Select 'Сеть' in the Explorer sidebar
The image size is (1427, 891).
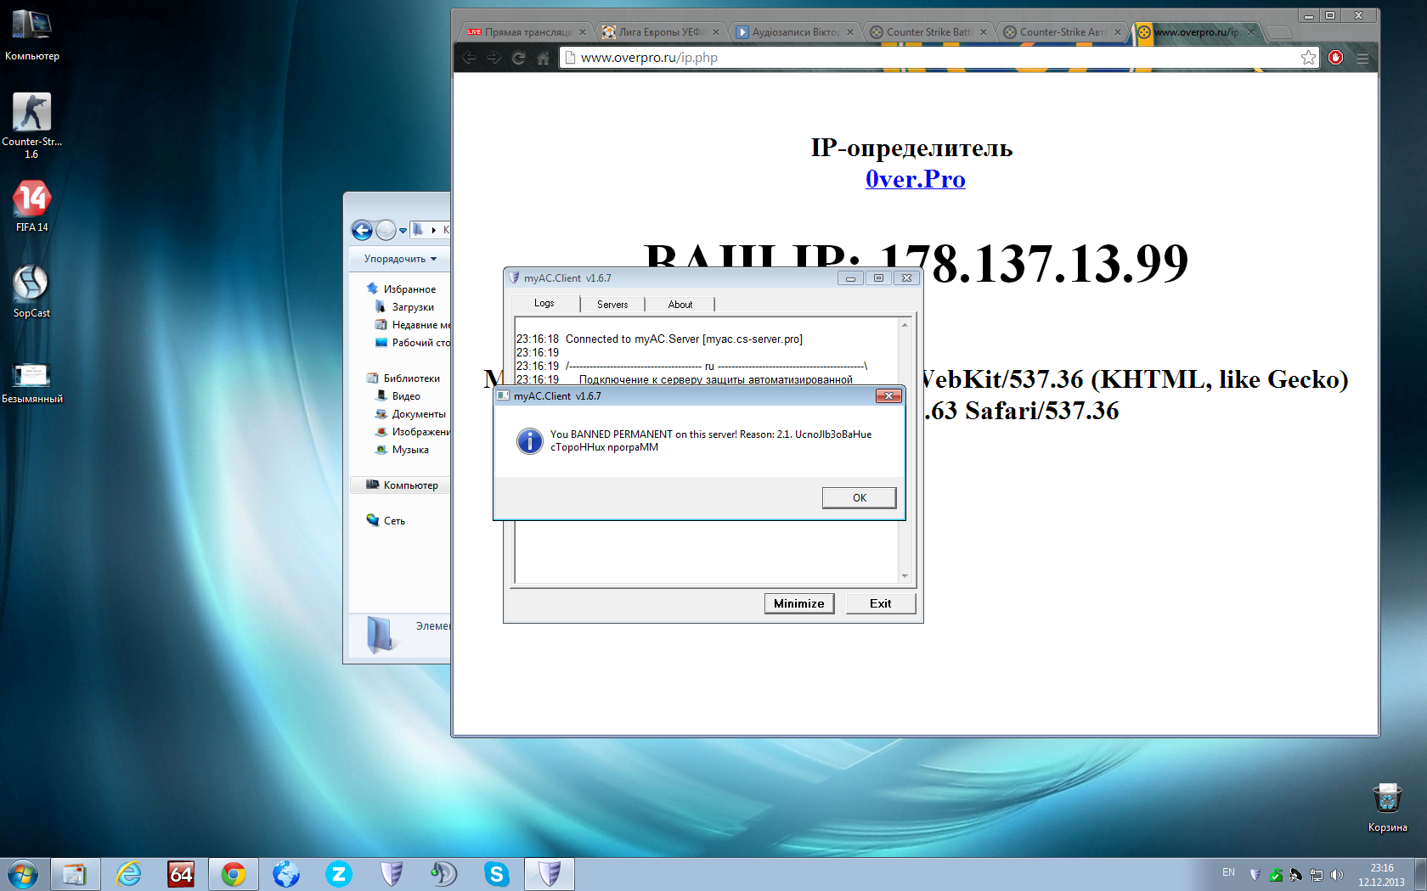(x=394, y=521)
